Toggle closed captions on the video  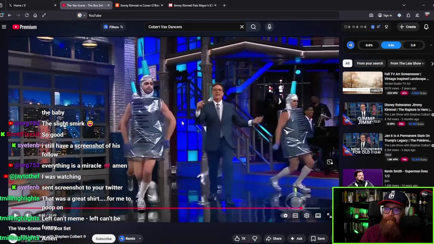click(295, 216)
